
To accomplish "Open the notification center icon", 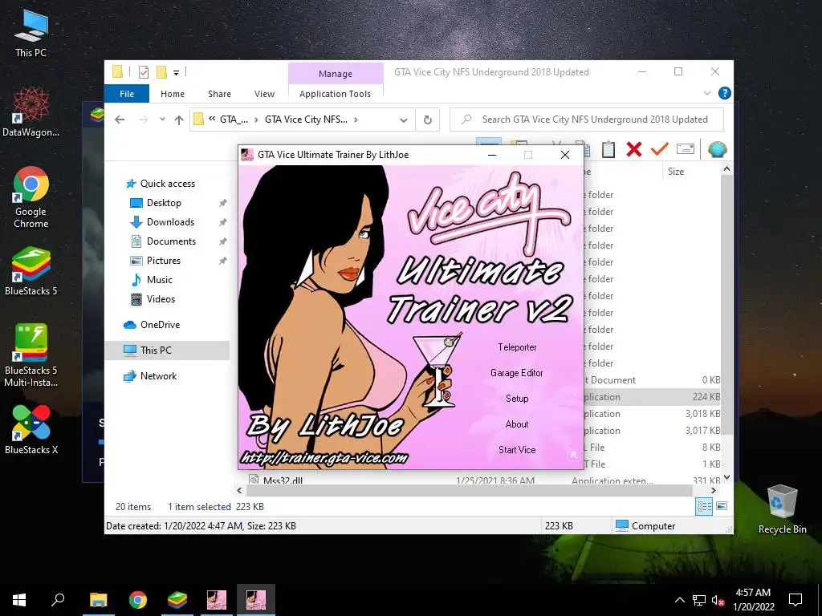I will pos(796,600).
